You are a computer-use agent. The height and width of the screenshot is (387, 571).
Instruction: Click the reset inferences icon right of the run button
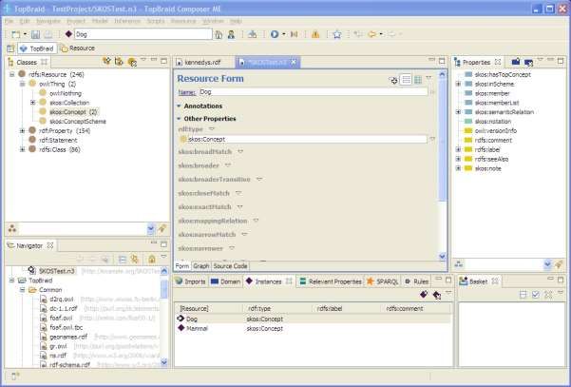294,34
